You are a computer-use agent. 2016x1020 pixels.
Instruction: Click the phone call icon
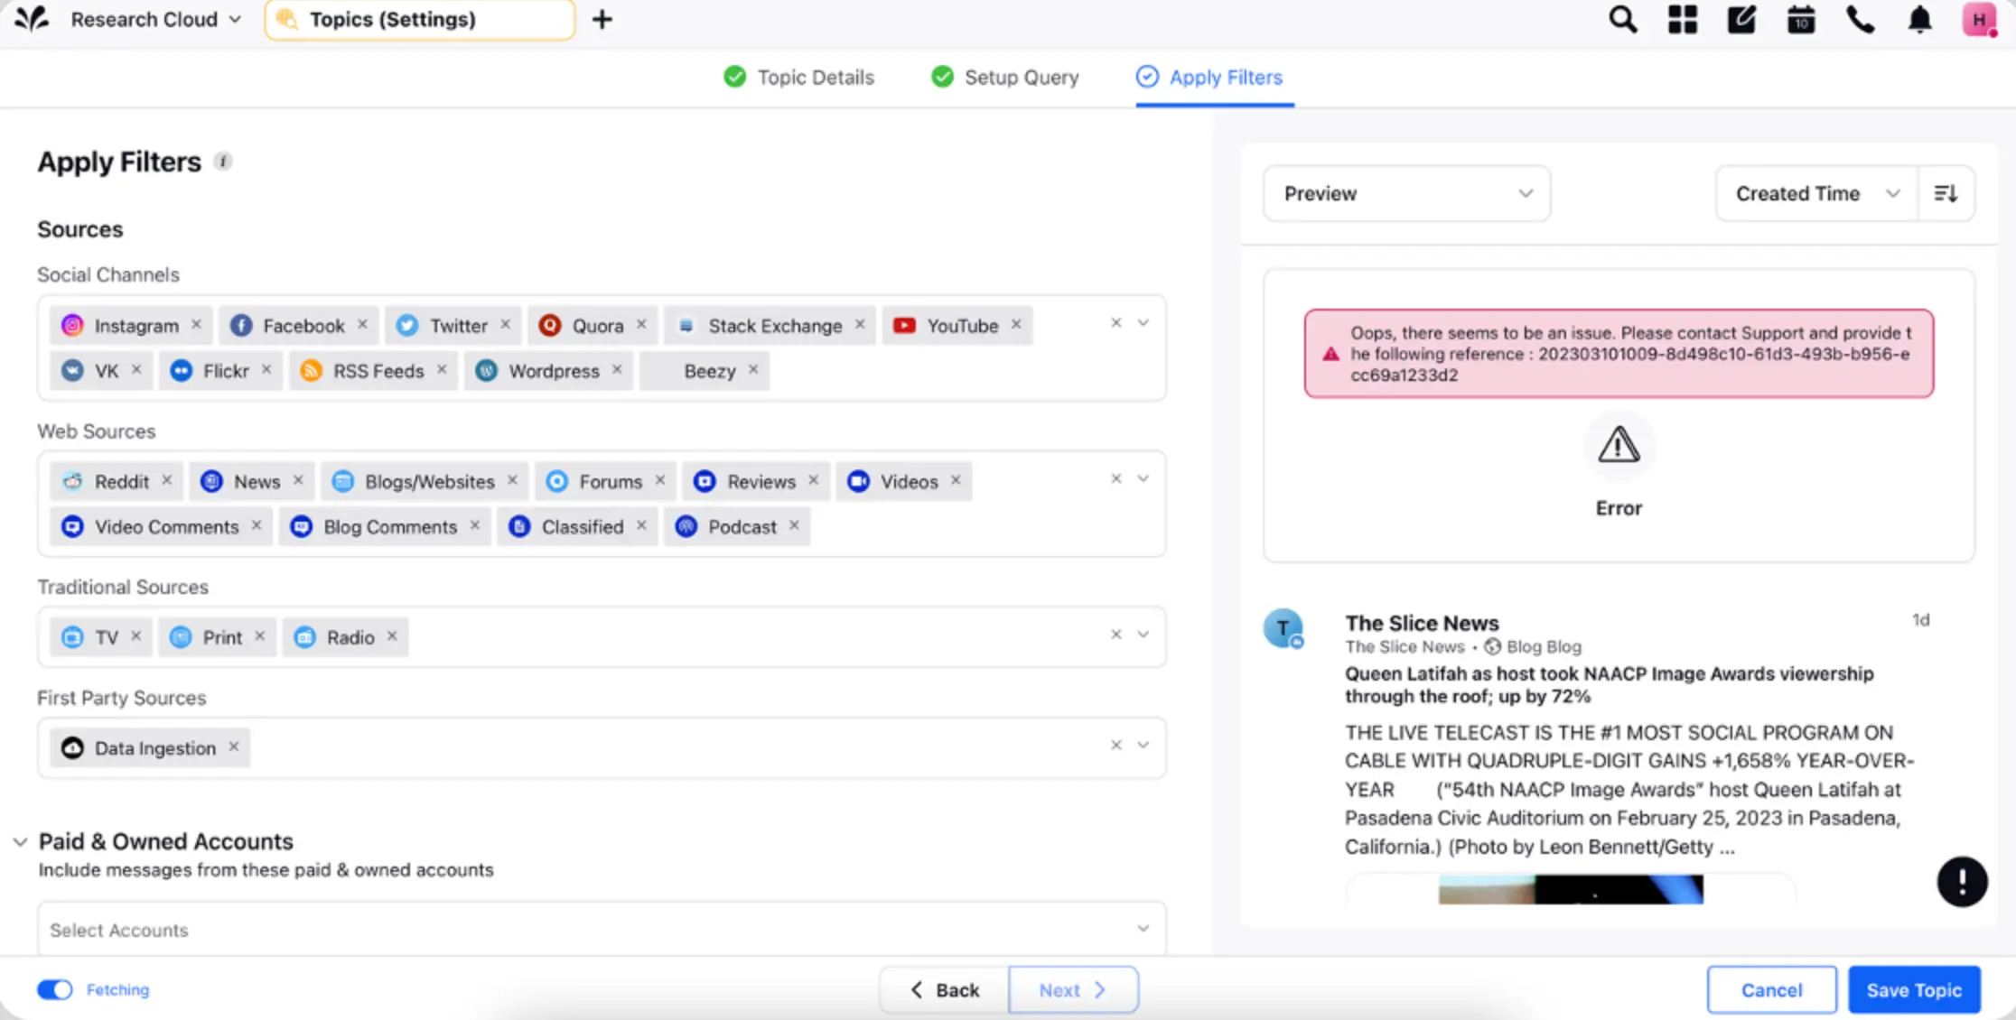[1861, 19]
